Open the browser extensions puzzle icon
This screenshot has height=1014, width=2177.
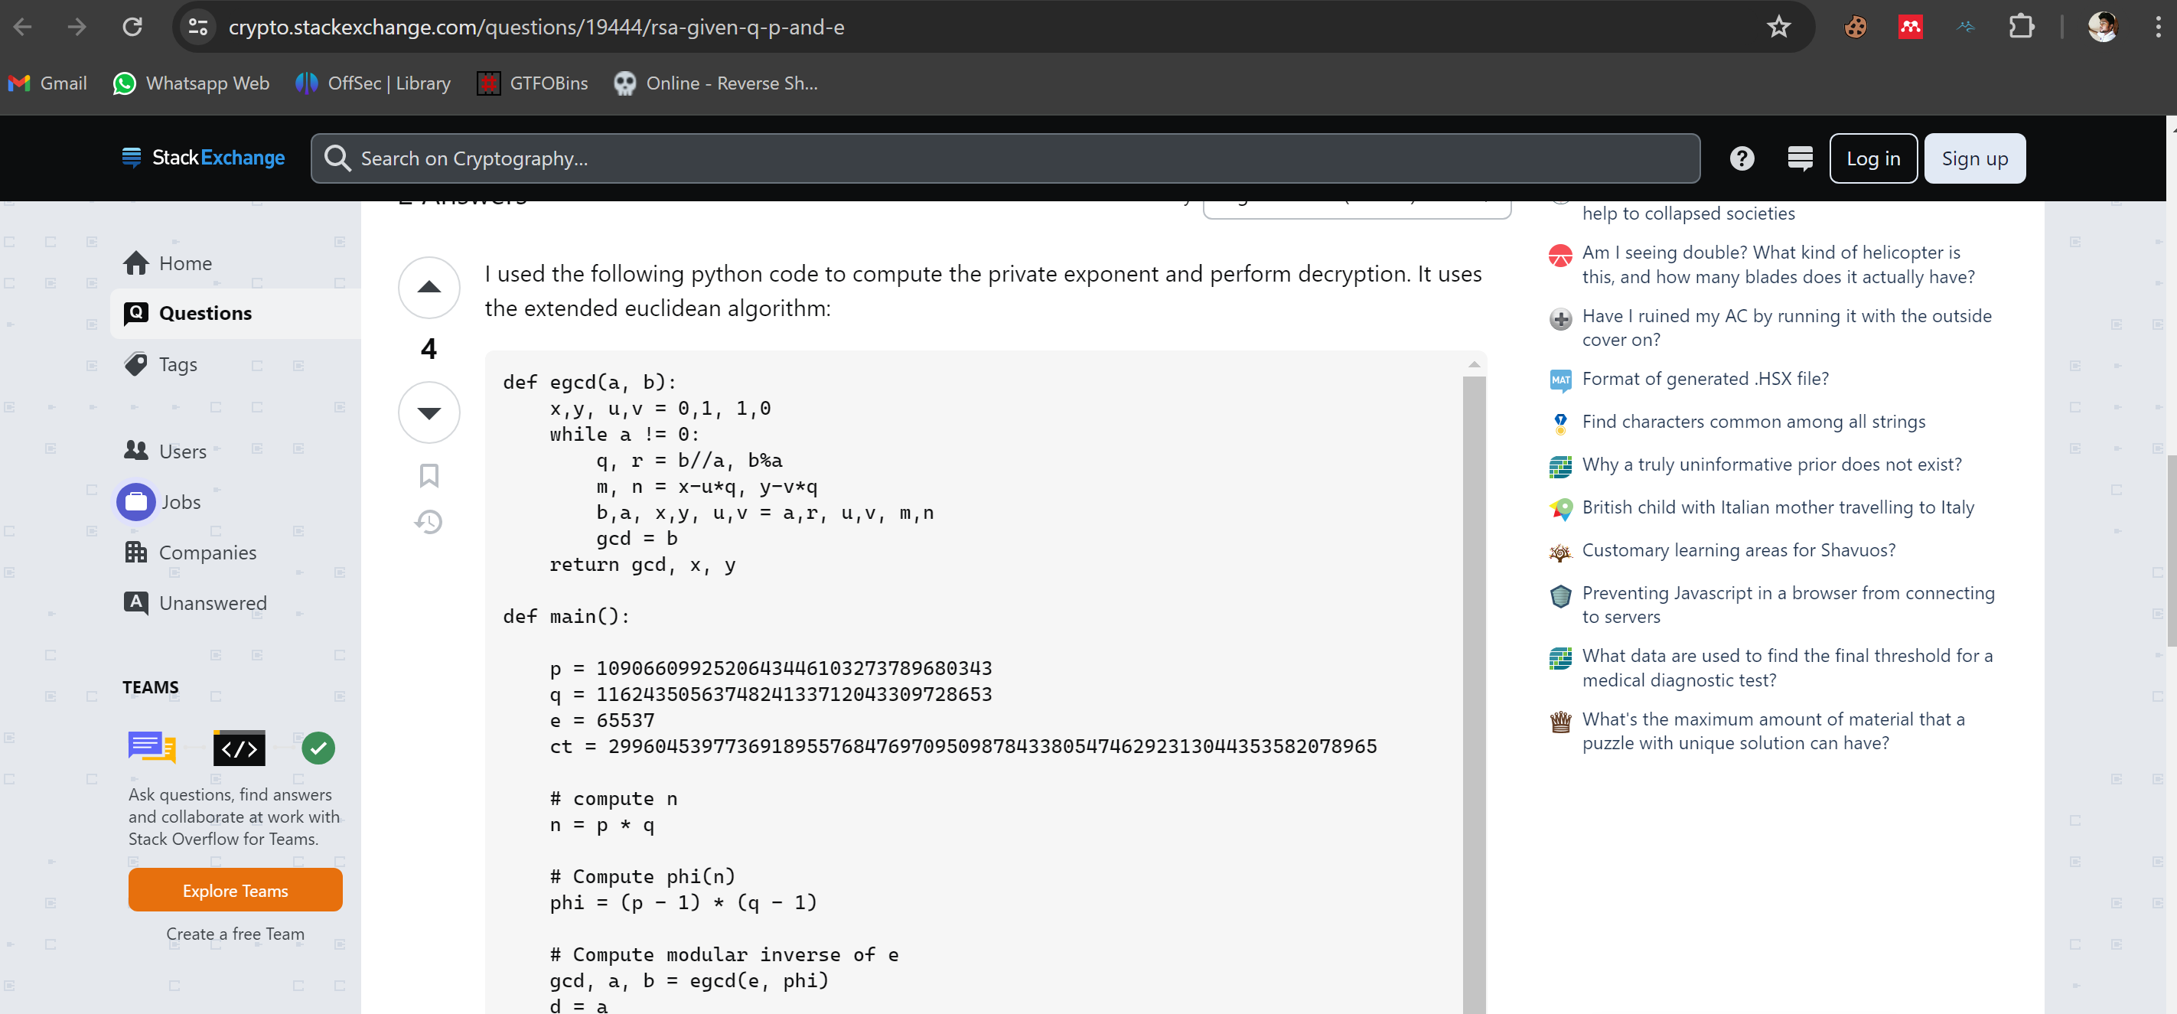click(x=2021, y=27)
